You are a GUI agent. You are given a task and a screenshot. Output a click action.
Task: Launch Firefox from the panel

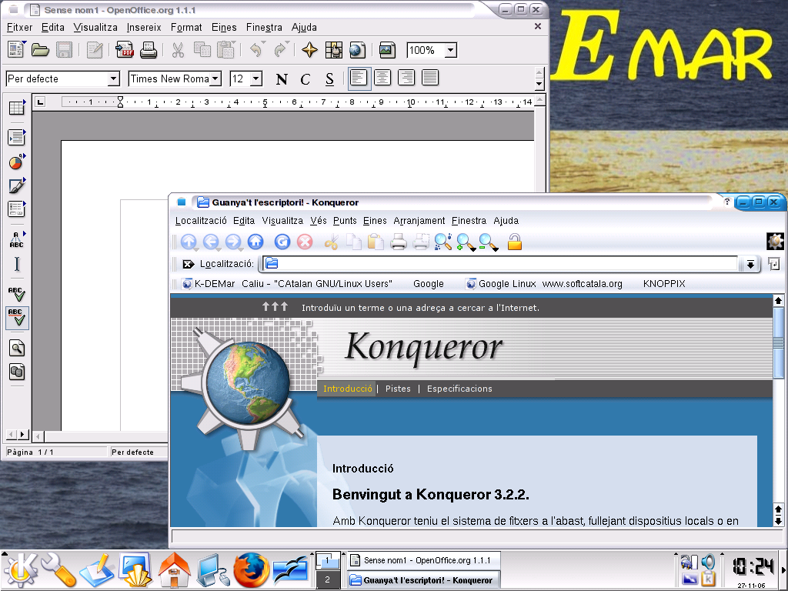251,570
